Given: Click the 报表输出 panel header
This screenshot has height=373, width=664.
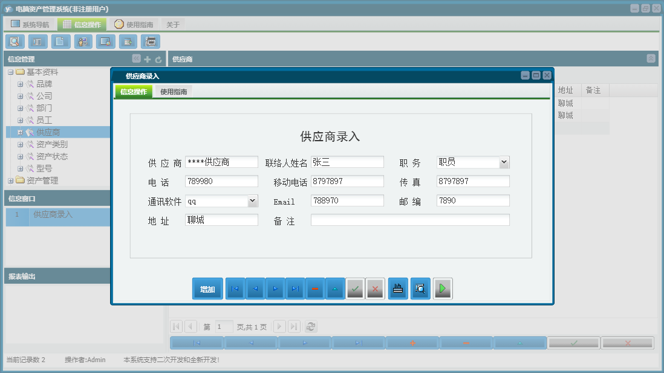Looking at the screenshot, I should [57, 276].
